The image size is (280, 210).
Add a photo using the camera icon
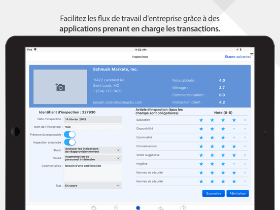click(60, 87)
